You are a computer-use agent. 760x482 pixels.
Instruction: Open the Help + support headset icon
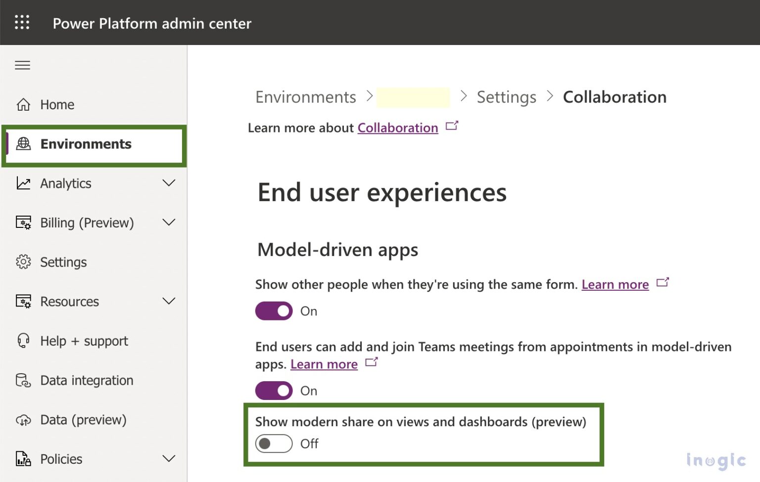pyautogui.click(x=22, y=341)
